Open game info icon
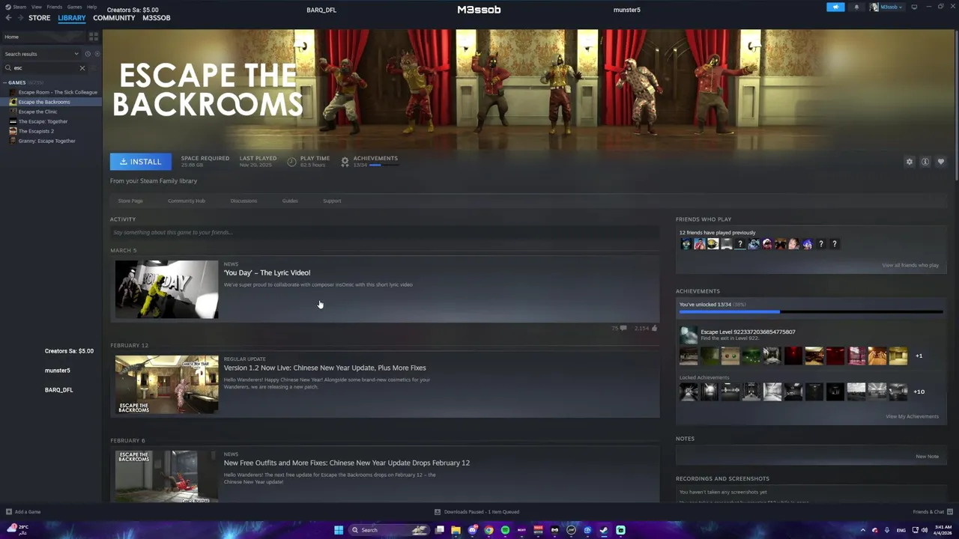959x539 pixels. point(925,162)
